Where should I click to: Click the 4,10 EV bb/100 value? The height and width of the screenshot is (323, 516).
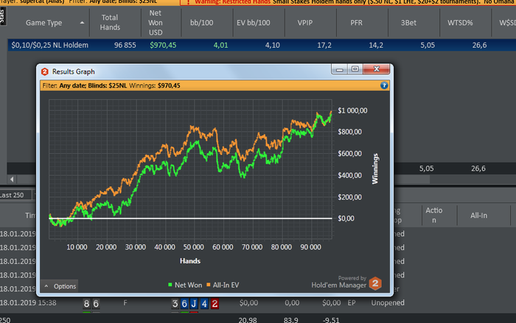[273, 45]
